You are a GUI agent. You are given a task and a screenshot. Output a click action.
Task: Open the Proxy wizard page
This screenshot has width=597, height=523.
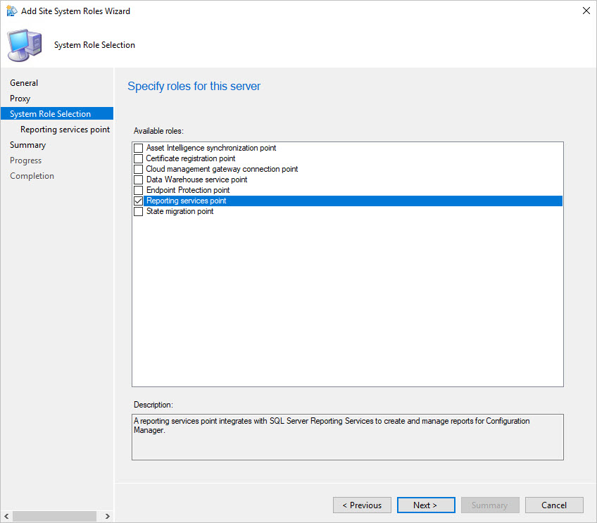click(x=20, y=99)
